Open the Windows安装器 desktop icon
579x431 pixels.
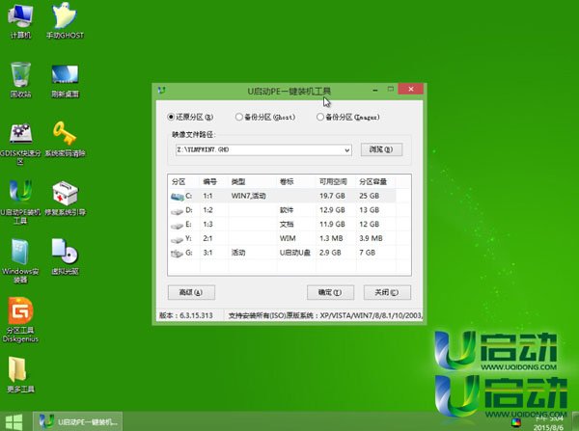coord(20,261)
